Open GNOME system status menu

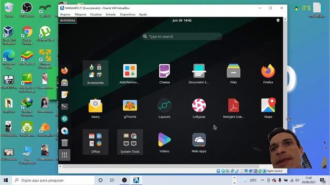tap(278, 21)
